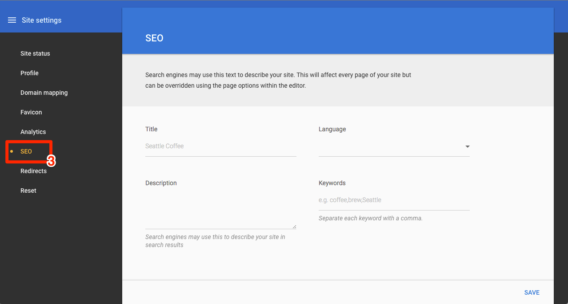Click the Site settings header title
Screen dimensions: 568x304
(x=42, y=20)
